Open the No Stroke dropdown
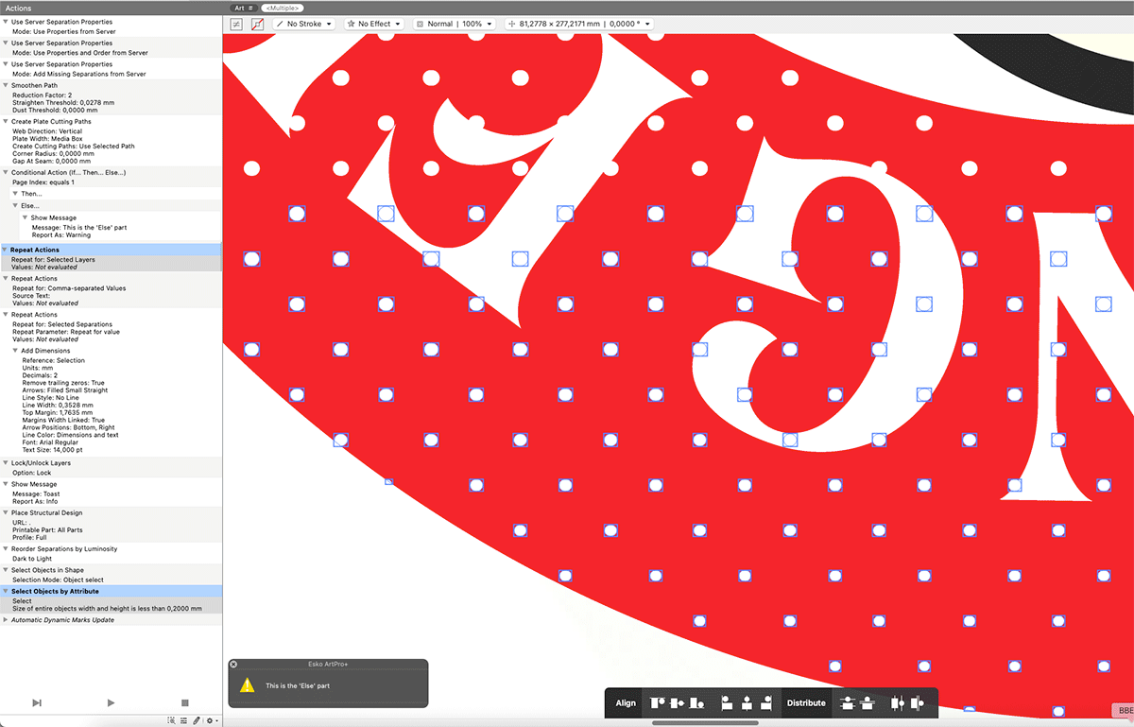Image resolution: width=1134 pixels, height=727 pixels. [304, 24]
